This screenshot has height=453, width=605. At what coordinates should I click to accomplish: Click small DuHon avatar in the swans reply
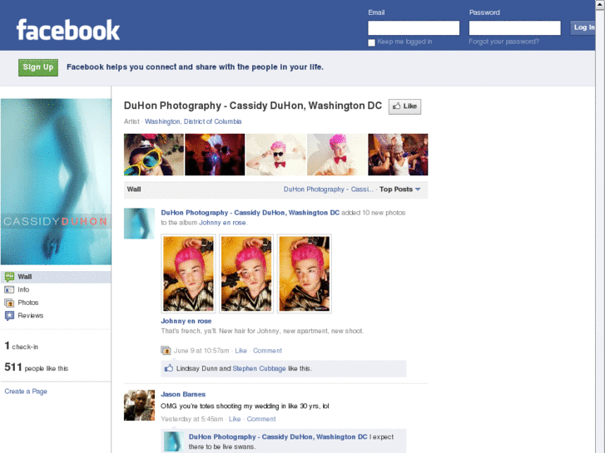(x=173, y=441)
